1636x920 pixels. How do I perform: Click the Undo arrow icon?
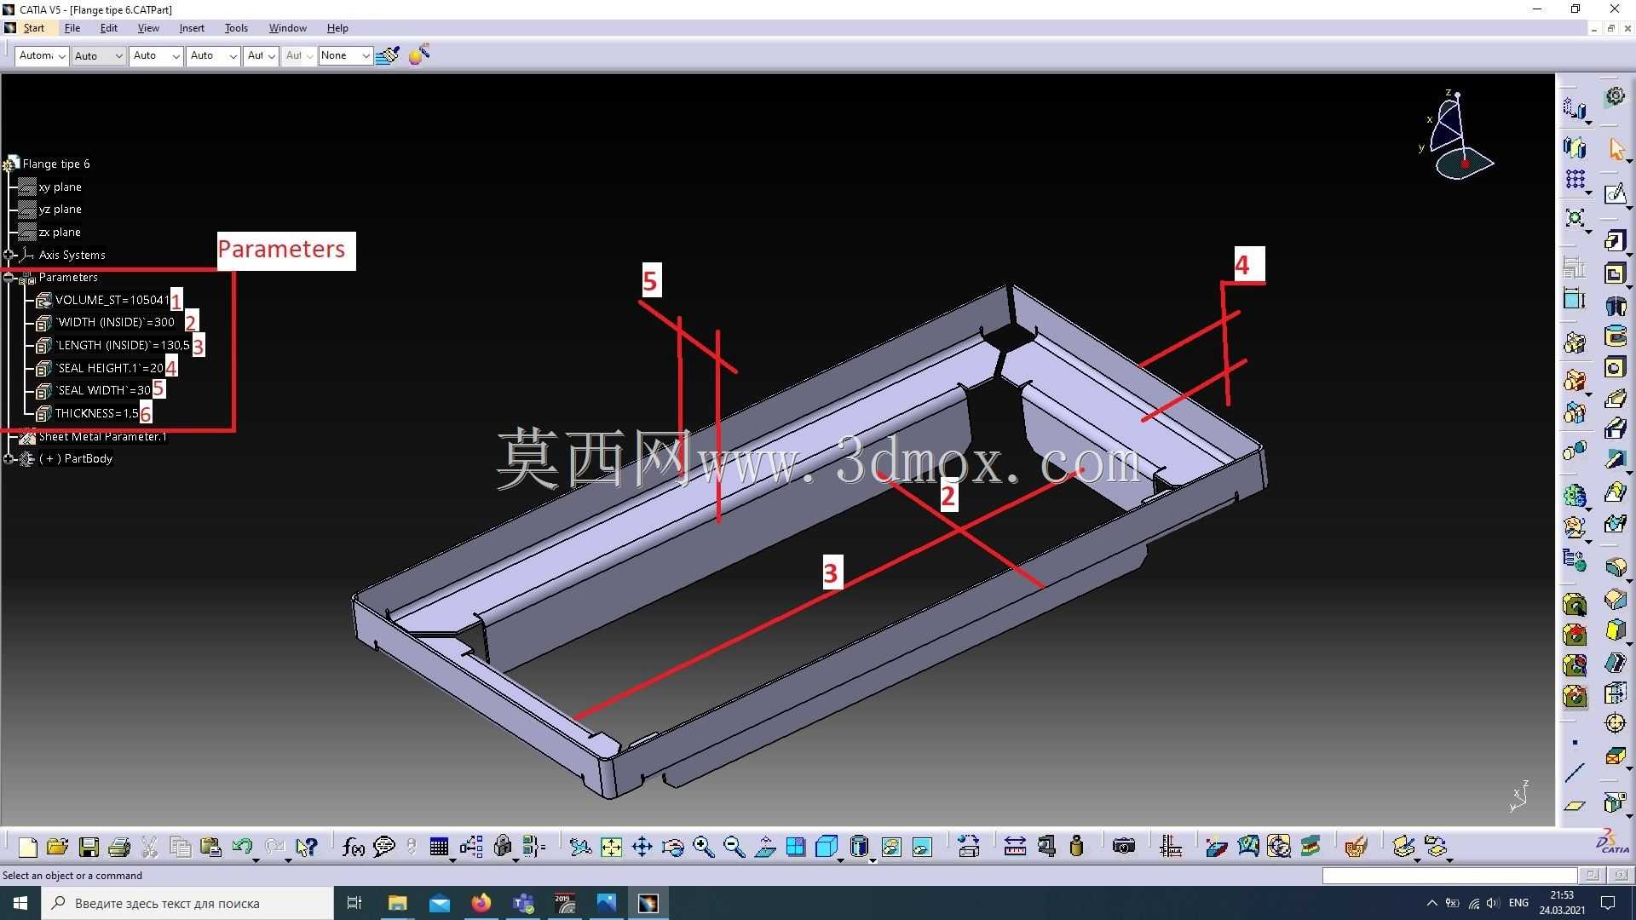point(242,846)
